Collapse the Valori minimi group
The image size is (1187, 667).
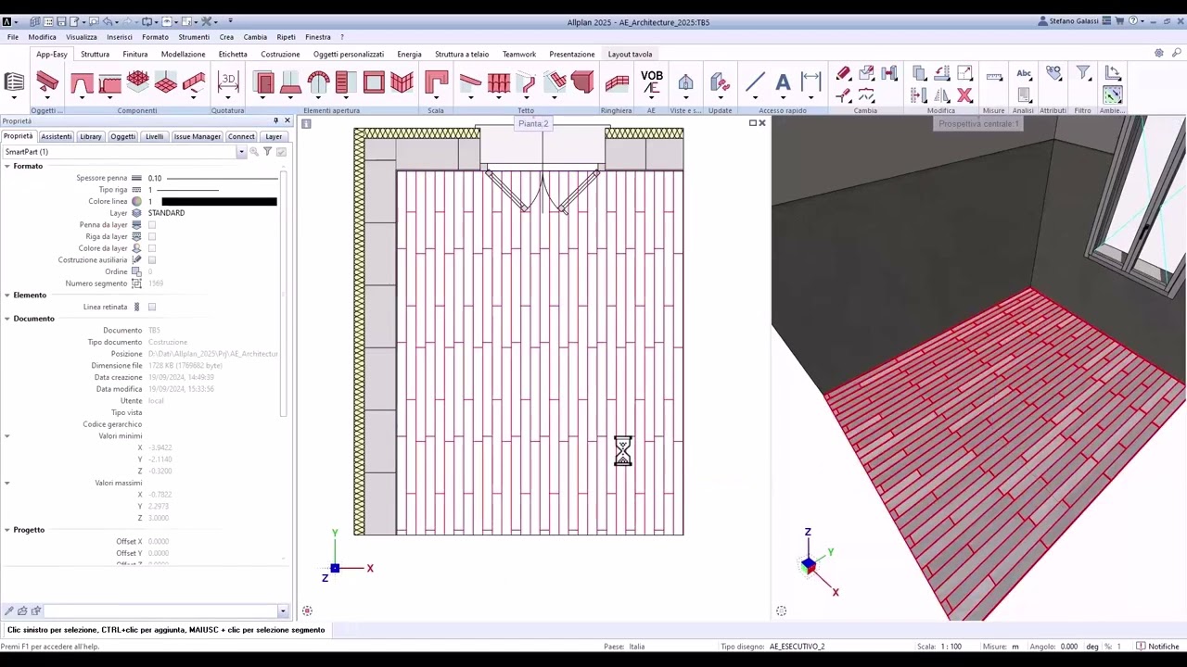(6, 436)
